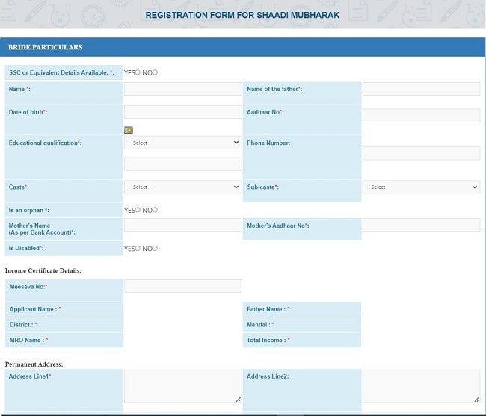
Task: Focus the Meeseva No input field
Action: [183, 286]
